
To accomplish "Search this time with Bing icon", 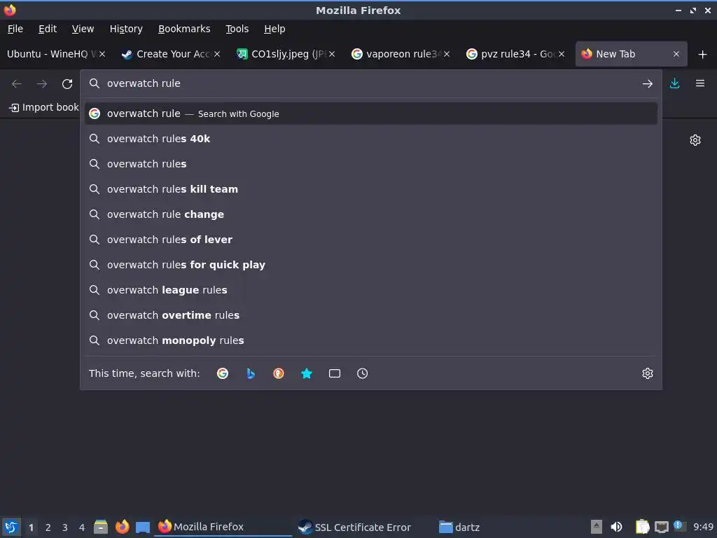I will tap(251, 373).
